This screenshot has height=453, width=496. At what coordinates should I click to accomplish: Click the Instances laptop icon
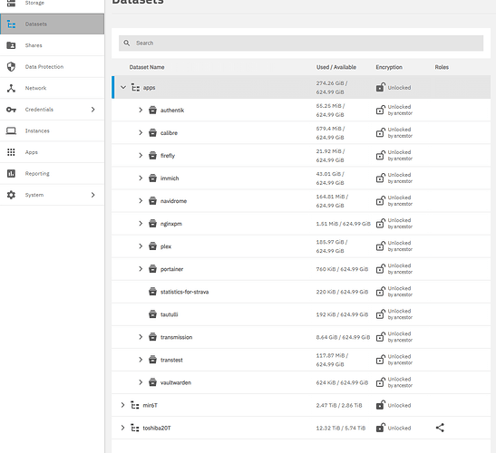point(11,130)
